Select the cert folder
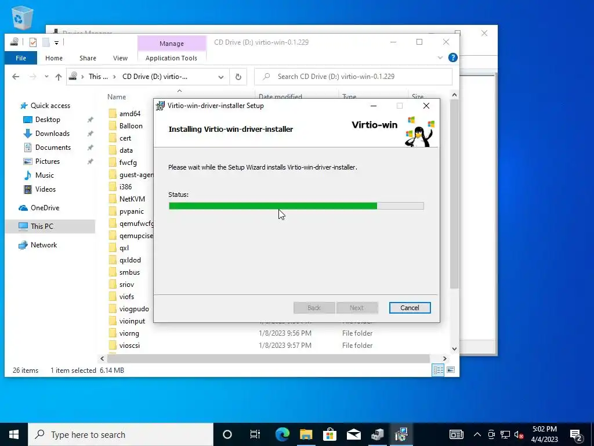 125,138
